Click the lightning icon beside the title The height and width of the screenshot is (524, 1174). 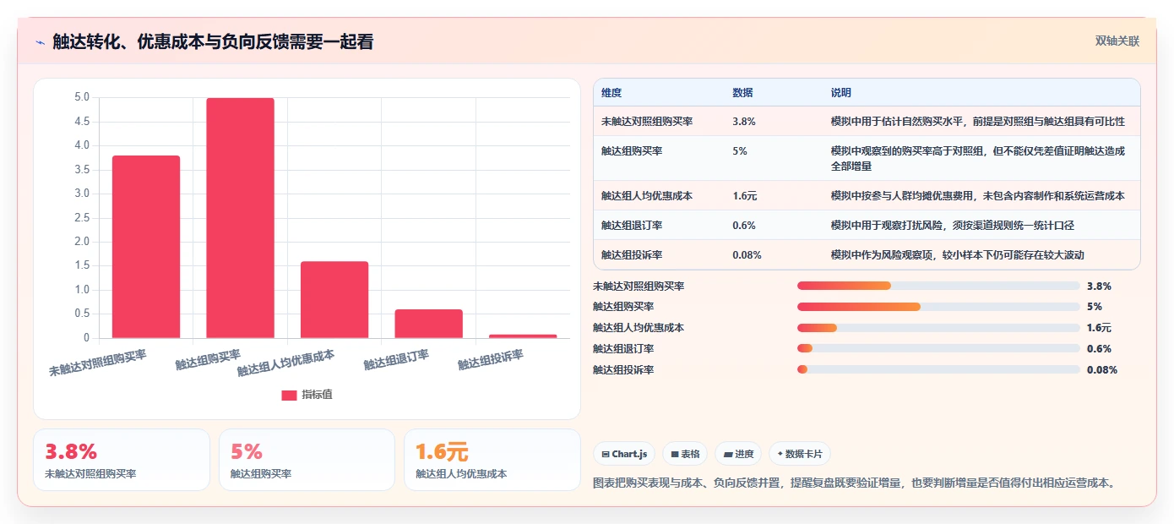click(40, 42)
